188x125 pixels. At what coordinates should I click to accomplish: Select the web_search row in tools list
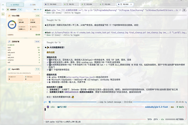coord(24,52)
